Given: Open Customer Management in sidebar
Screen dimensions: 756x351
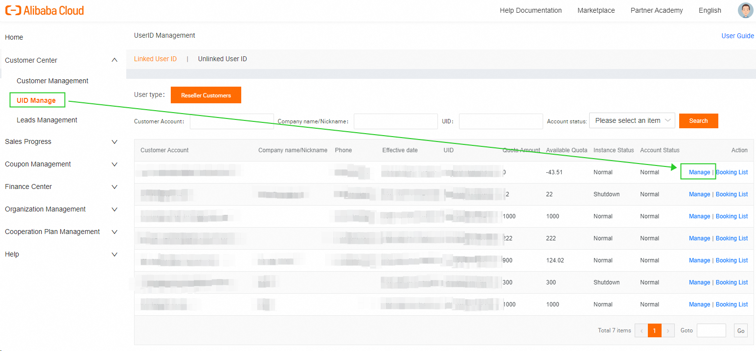Looking at the screenshot, I should tap(52, 81).
